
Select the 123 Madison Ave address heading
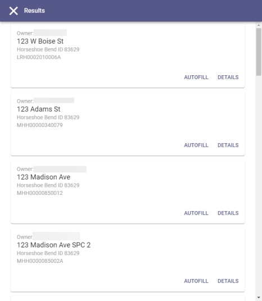click(x=44, y=177)
